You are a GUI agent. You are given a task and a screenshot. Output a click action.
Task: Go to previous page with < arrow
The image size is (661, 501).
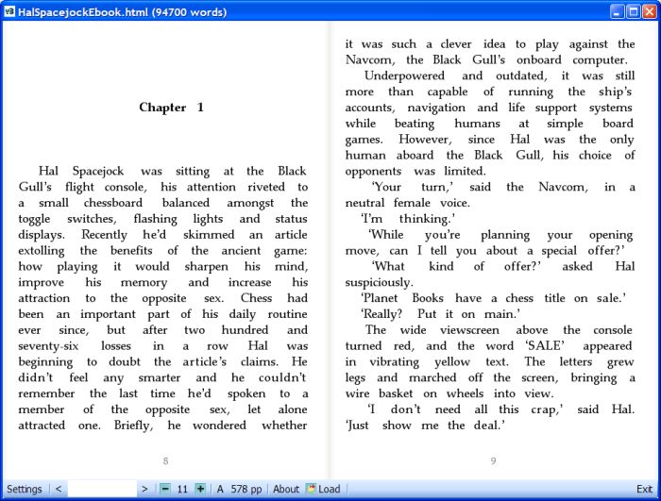click(59, 489)
